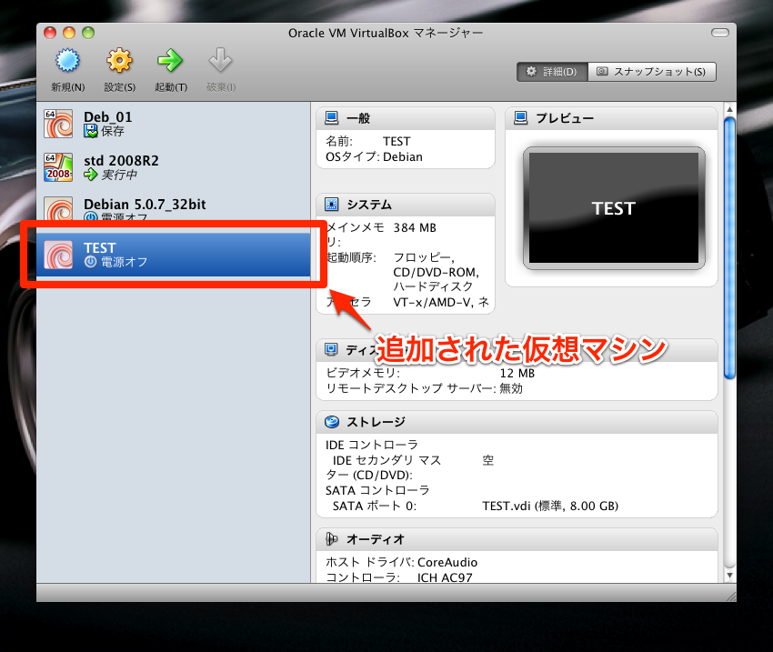Open the システム section header

(x=406, y=205)
